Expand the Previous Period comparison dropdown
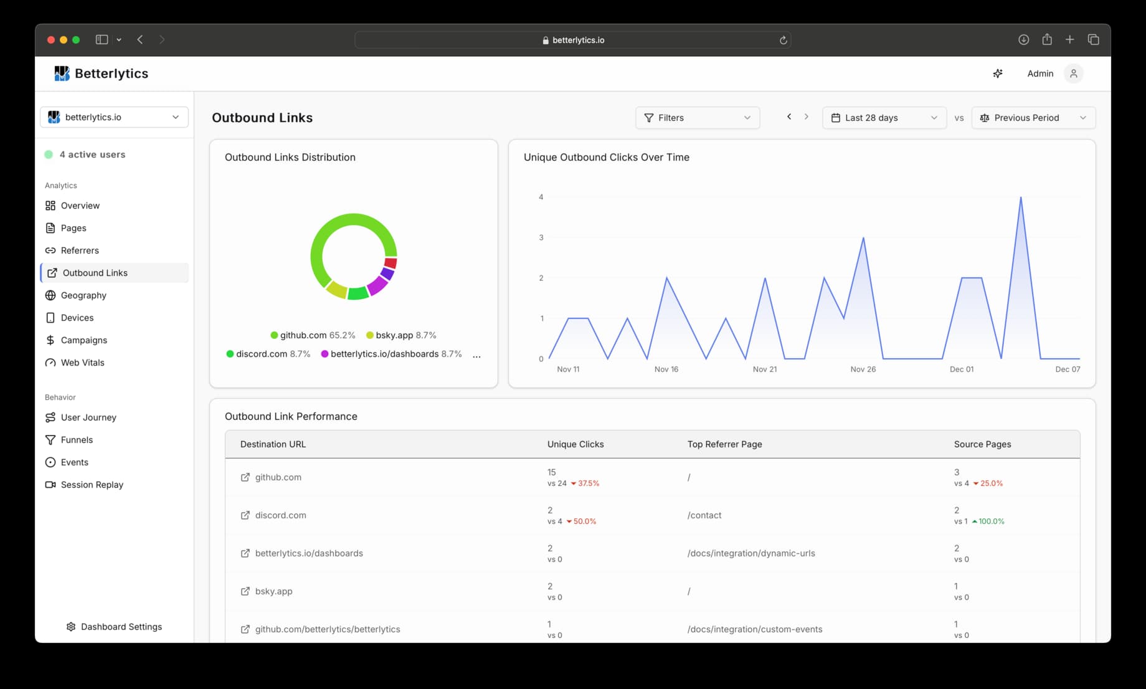This screenshot has height=689, width=1146. [x=1033, y=117]
